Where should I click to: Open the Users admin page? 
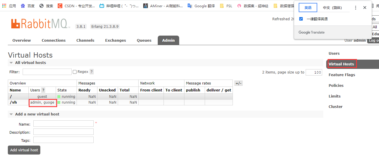(x=334, y=54)
